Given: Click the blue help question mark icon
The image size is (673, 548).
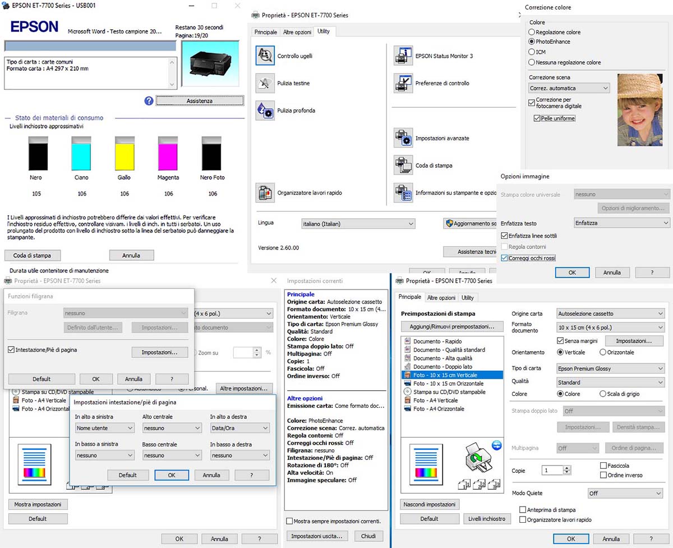Looking at the screenshot, I should pos(149,101).
